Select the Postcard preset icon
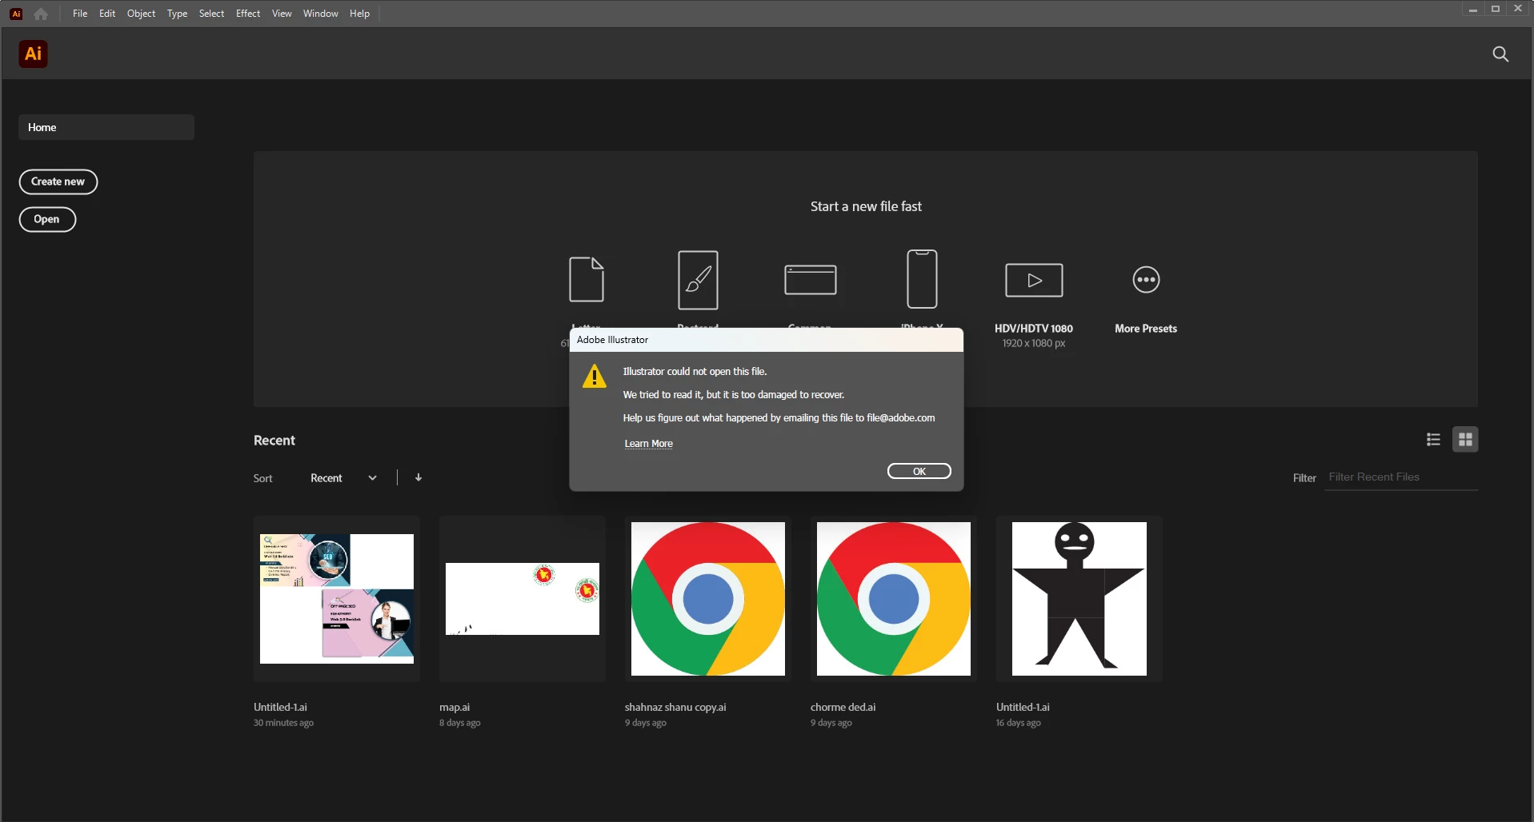 coord(698,280)
